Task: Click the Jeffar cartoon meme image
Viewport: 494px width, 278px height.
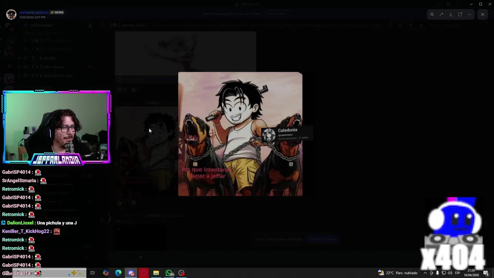Action: click(x=240, y=134)
